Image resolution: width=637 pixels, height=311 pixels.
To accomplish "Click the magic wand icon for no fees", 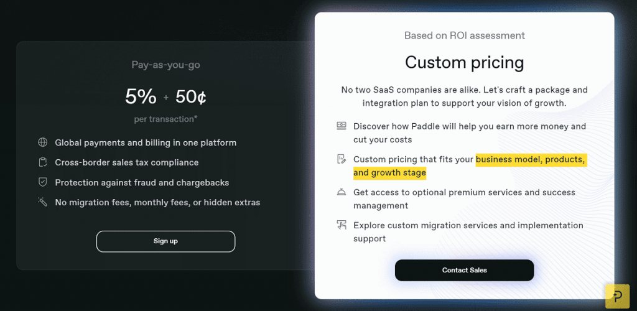I will point(43,202).
